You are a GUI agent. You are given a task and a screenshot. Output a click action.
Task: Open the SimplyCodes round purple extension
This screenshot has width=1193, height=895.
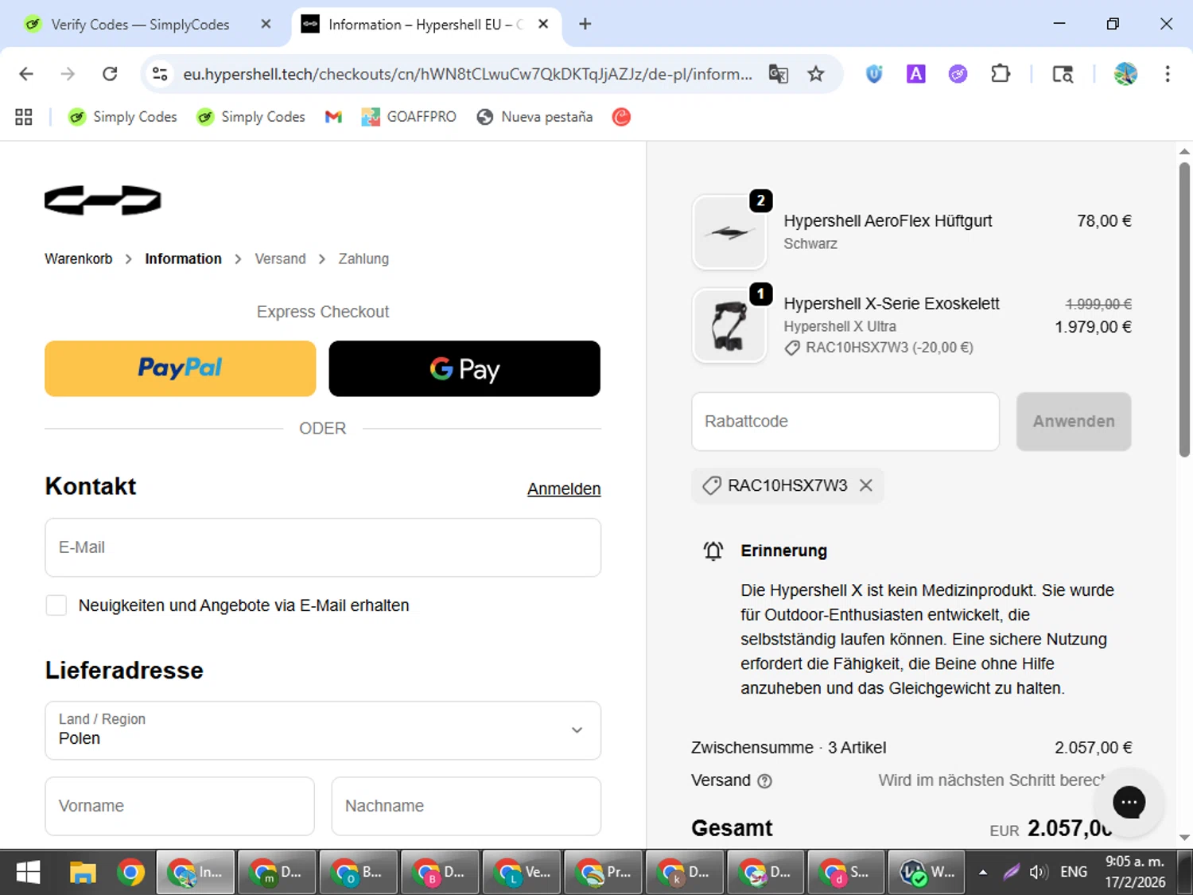[958, 74]
